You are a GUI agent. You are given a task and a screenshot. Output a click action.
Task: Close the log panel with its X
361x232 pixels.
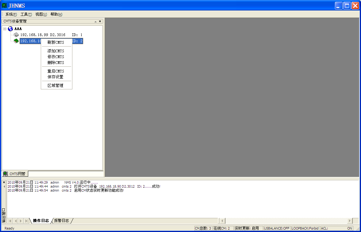tap(4, 182)
